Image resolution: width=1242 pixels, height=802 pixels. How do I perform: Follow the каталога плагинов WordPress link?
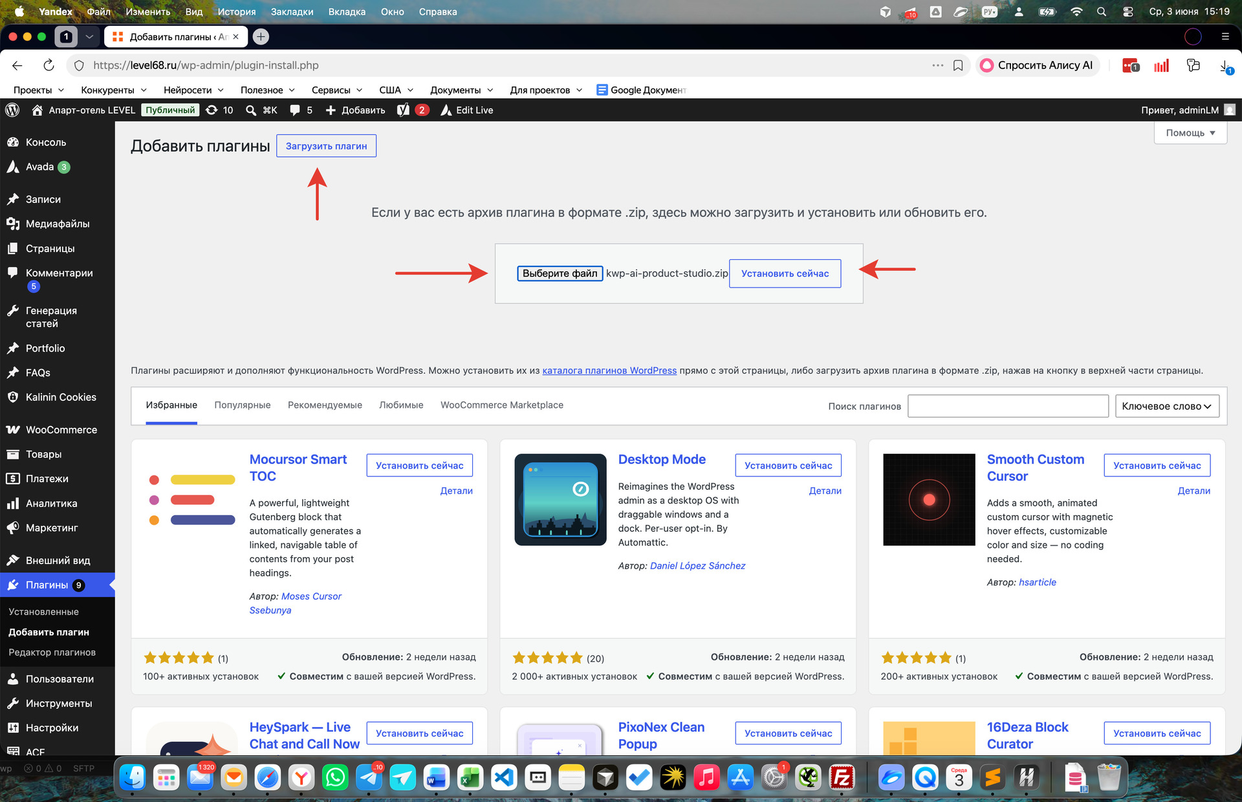pyautogui.click(x=609, y=370)
